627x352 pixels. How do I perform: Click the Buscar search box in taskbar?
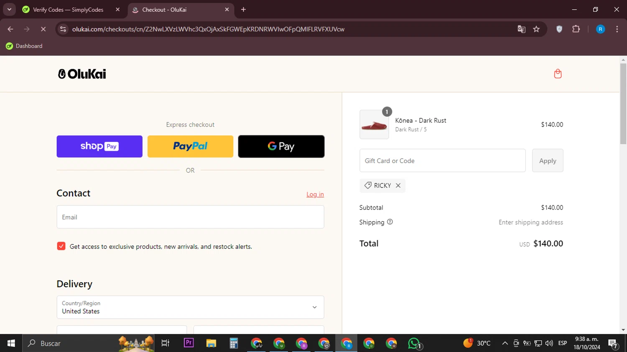[88, 343]
